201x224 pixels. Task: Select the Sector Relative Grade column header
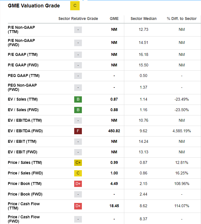(78, 19)
